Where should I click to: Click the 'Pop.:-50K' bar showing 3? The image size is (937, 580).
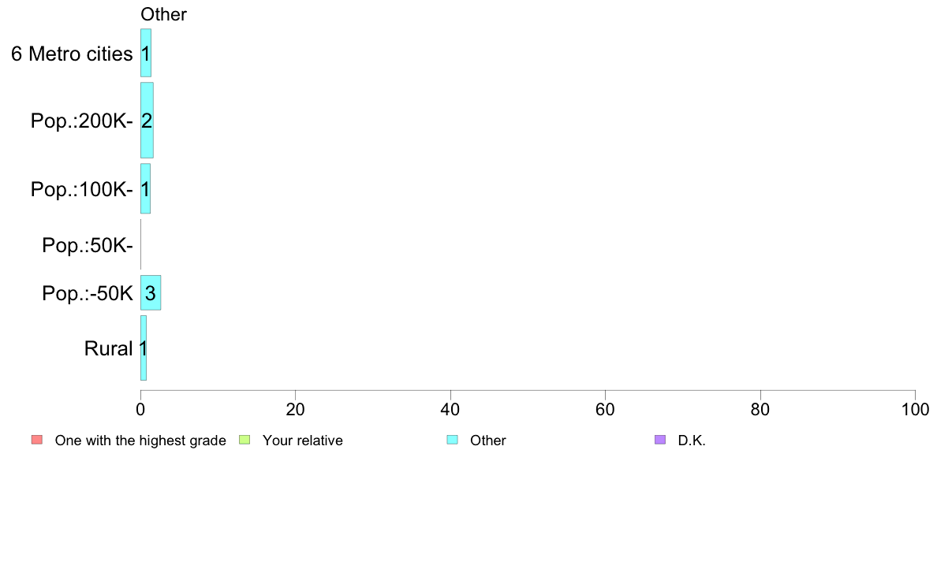(x=151, y=292)
